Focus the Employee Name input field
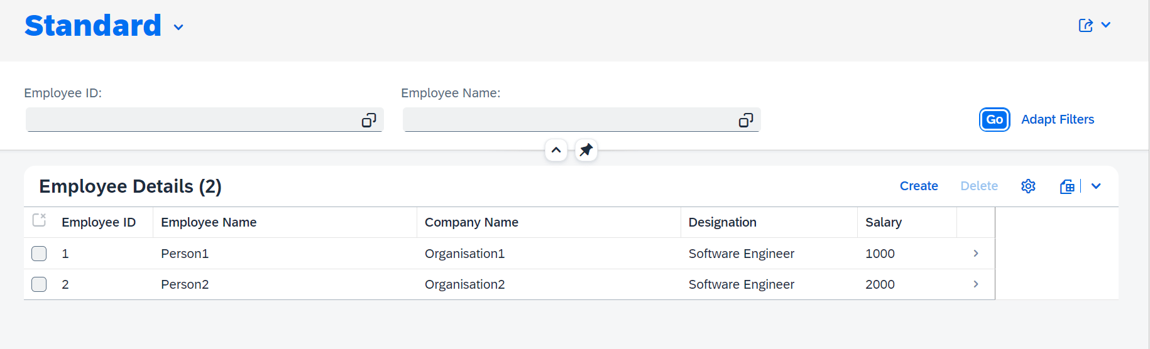Screen dimensions: 1150x349 click(566, 120)
